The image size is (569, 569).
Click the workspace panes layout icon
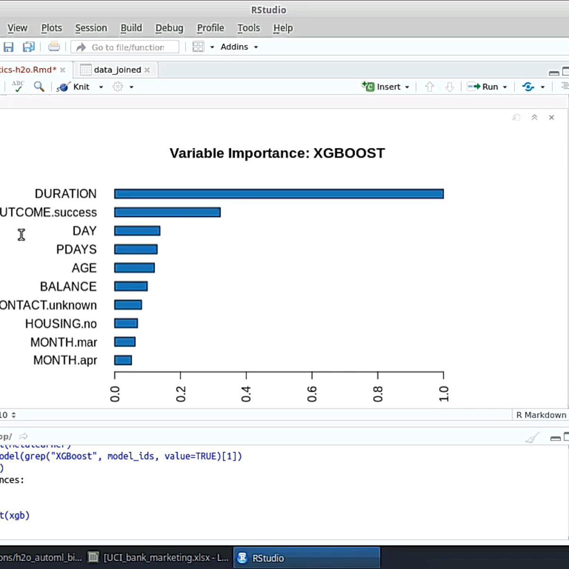pos(198,46)
